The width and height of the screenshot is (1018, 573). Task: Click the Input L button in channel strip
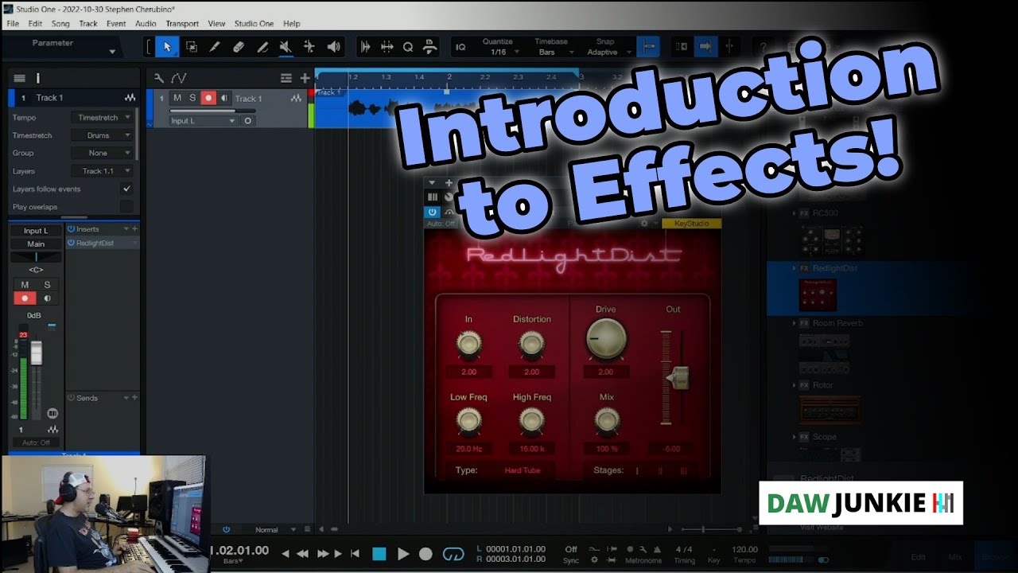point(36,231)
